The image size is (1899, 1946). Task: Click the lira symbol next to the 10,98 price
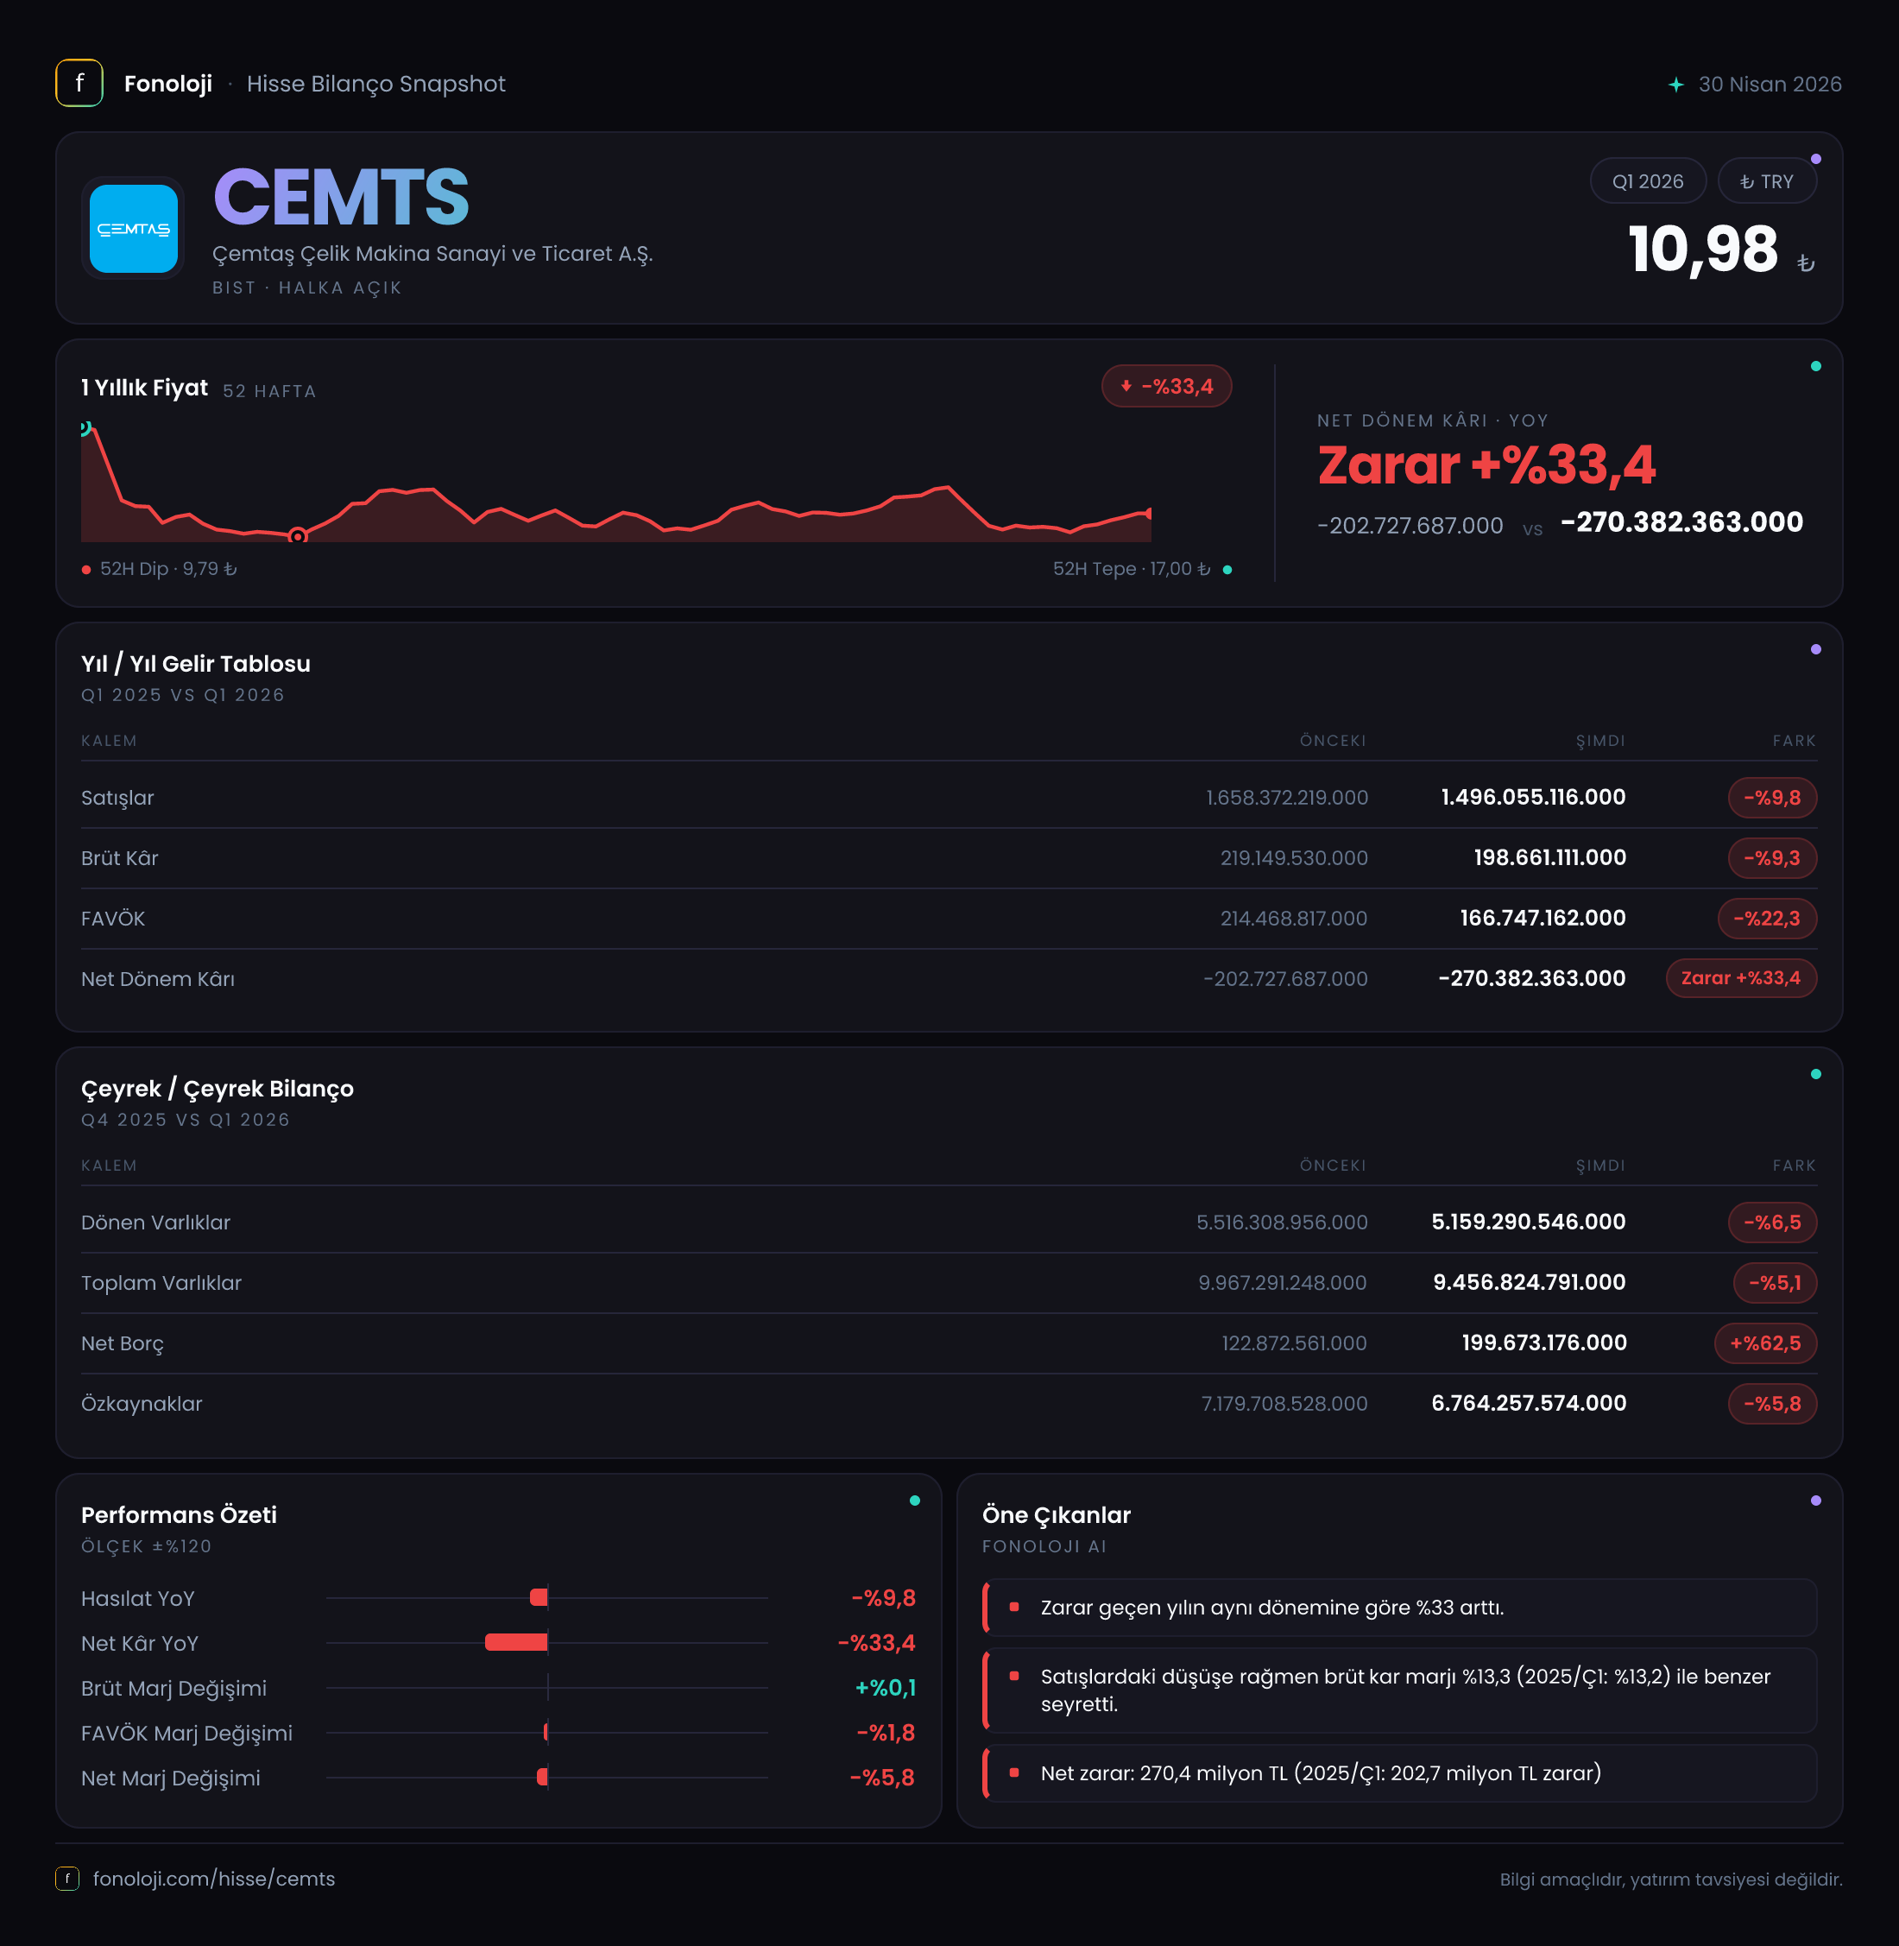pos(1805,263)
